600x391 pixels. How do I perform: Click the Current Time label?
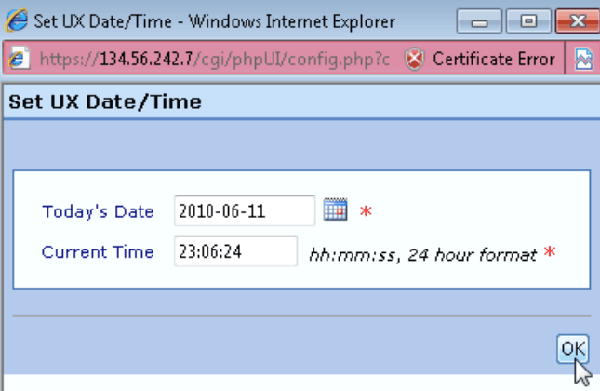coord(98,252)
